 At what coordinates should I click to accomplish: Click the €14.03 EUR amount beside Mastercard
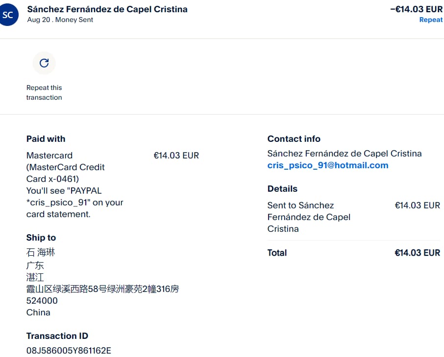coord(176,156)
